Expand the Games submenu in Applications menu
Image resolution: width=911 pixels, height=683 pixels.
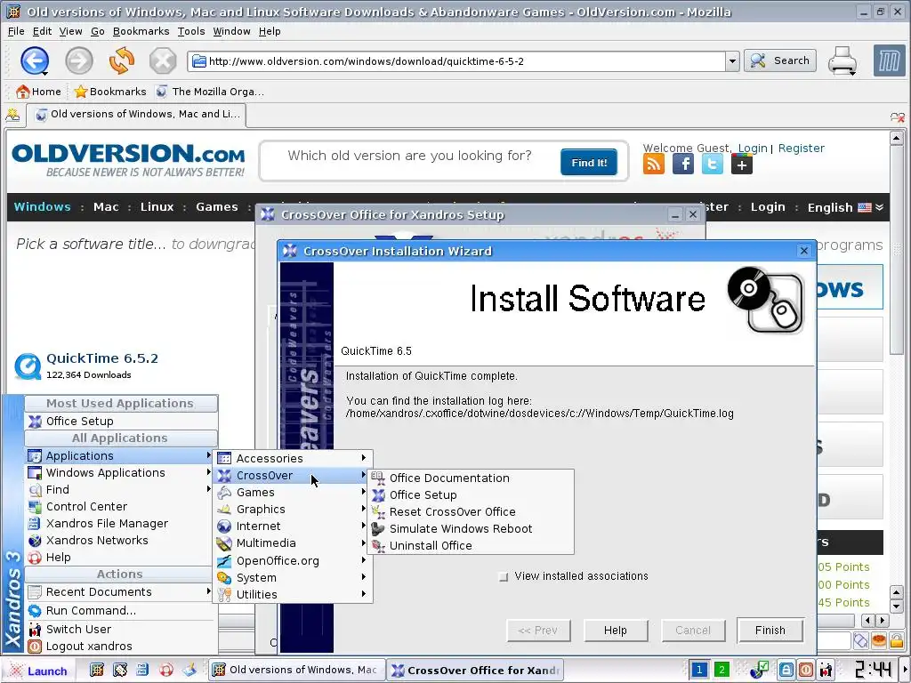tap(293, 492)
